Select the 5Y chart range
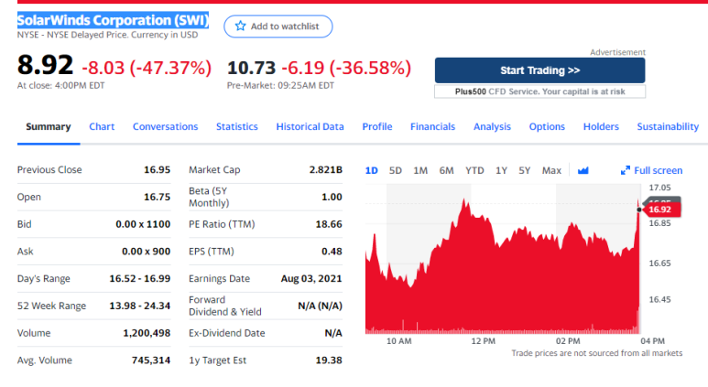Screen dimensions: 708x387 524,170
